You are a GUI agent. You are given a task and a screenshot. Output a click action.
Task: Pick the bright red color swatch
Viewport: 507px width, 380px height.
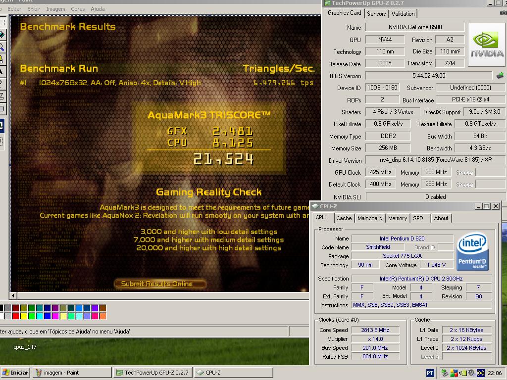[15, 316]
